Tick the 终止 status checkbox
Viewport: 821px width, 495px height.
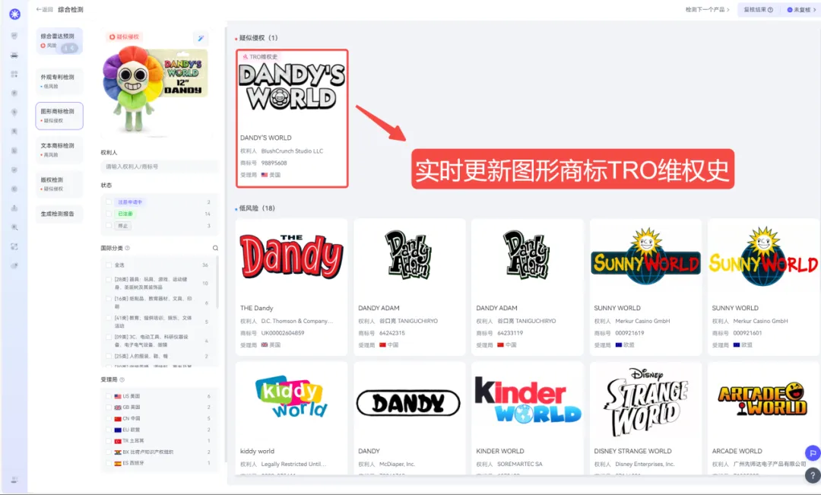[x=109, y=226]
